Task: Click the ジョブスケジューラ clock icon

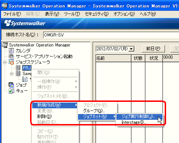Action: point(11,62)
